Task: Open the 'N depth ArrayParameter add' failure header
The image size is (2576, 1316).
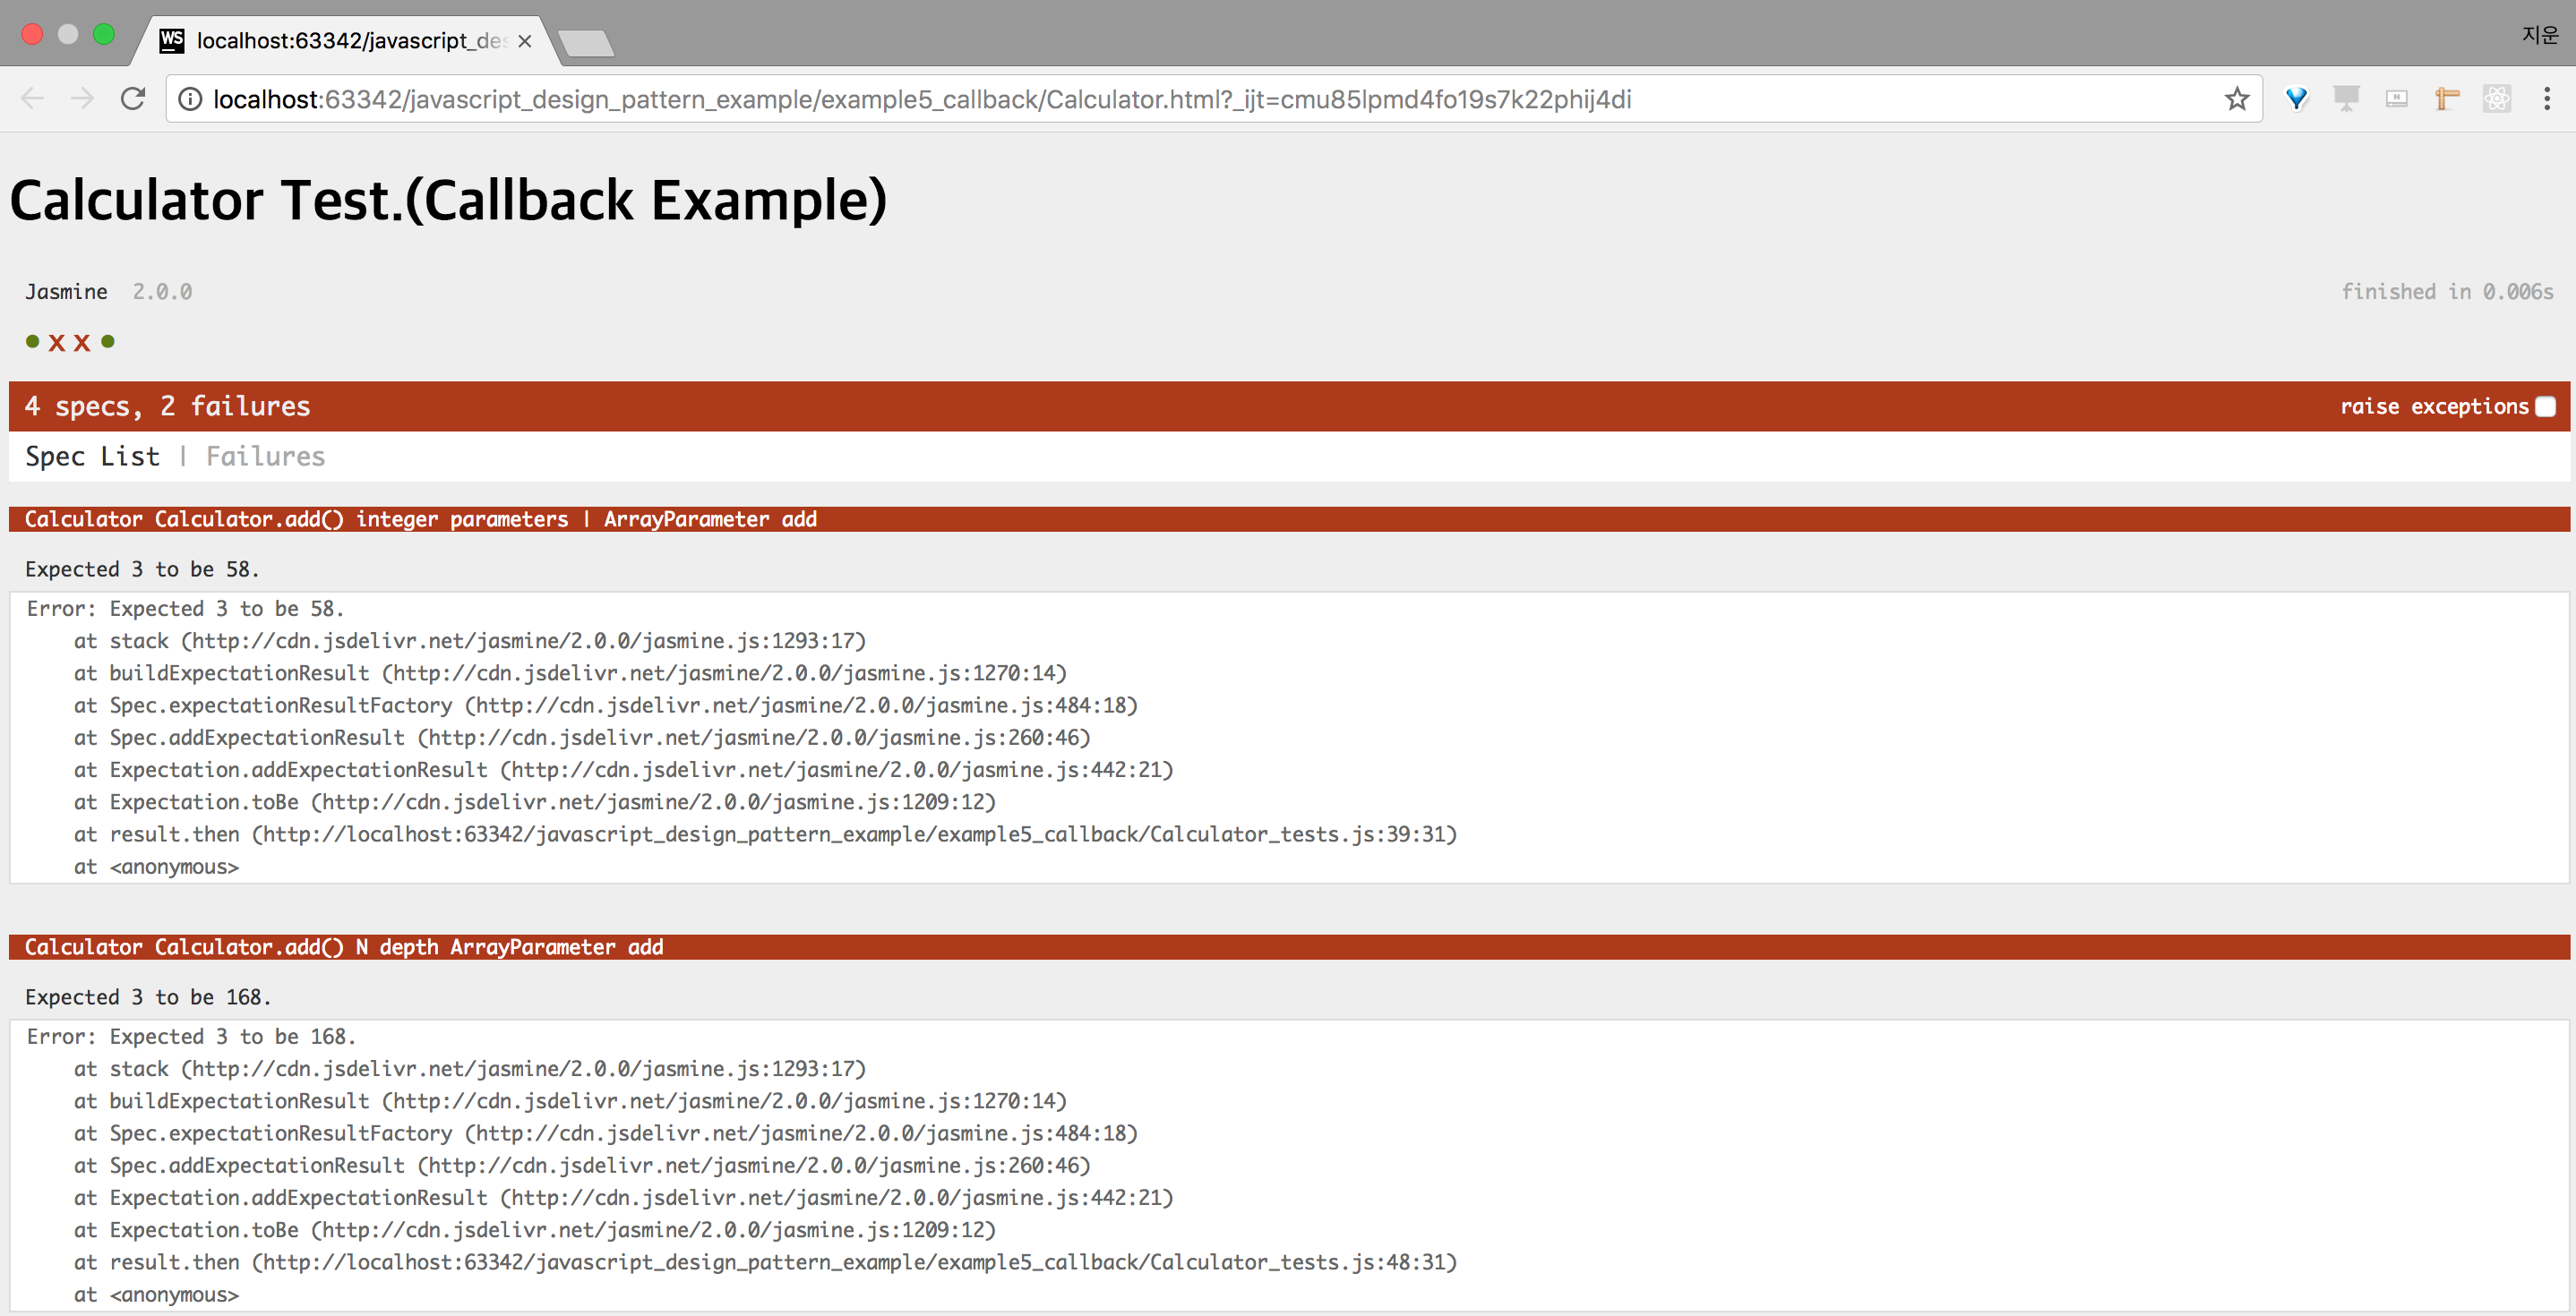Action: click(1289, 947)
